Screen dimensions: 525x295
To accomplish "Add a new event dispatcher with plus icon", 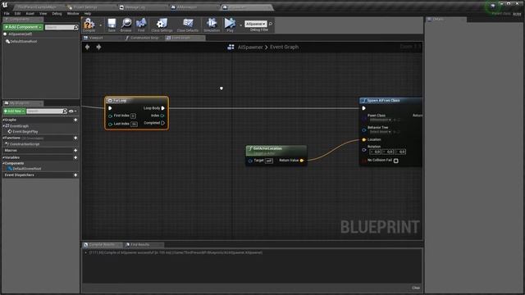I will click(x=75, y=175).
